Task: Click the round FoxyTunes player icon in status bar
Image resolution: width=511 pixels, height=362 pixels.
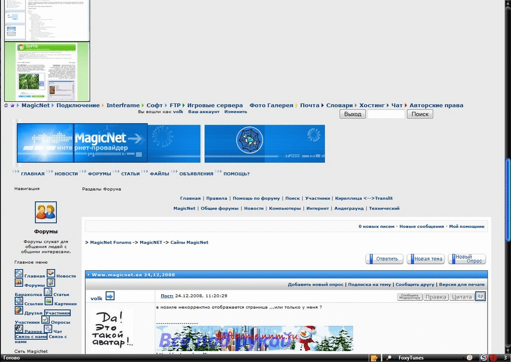Action: [x=469, y=358]
